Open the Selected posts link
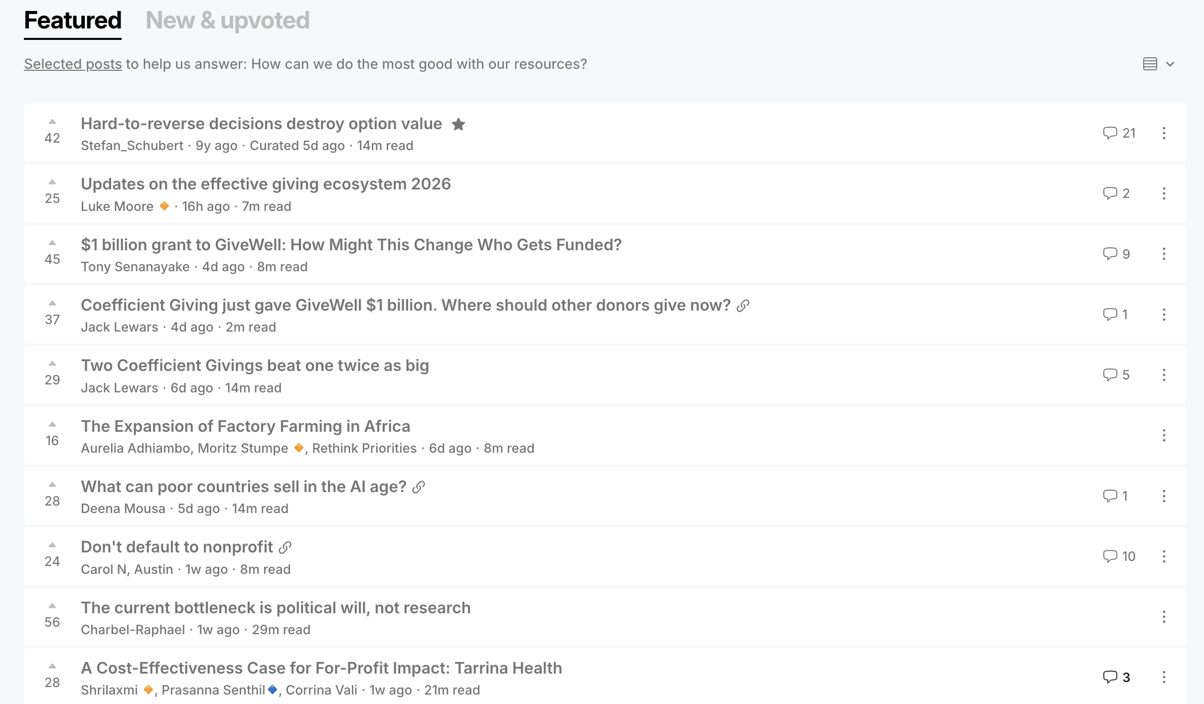1204x704 pixels. coord(73,64)
